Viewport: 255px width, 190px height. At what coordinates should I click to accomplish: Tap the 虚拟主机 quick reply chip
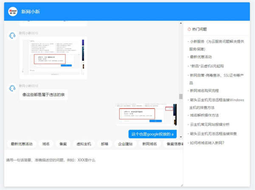point(83,144)
